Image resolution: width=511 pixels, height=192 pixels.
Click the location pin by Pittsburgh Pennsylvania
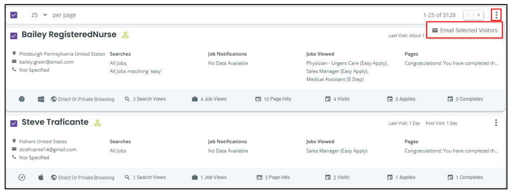coord(14,53)
